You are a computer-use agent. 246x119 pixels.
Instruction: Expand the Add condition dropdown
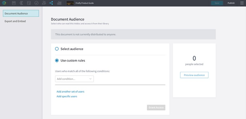tap(74, 79)
